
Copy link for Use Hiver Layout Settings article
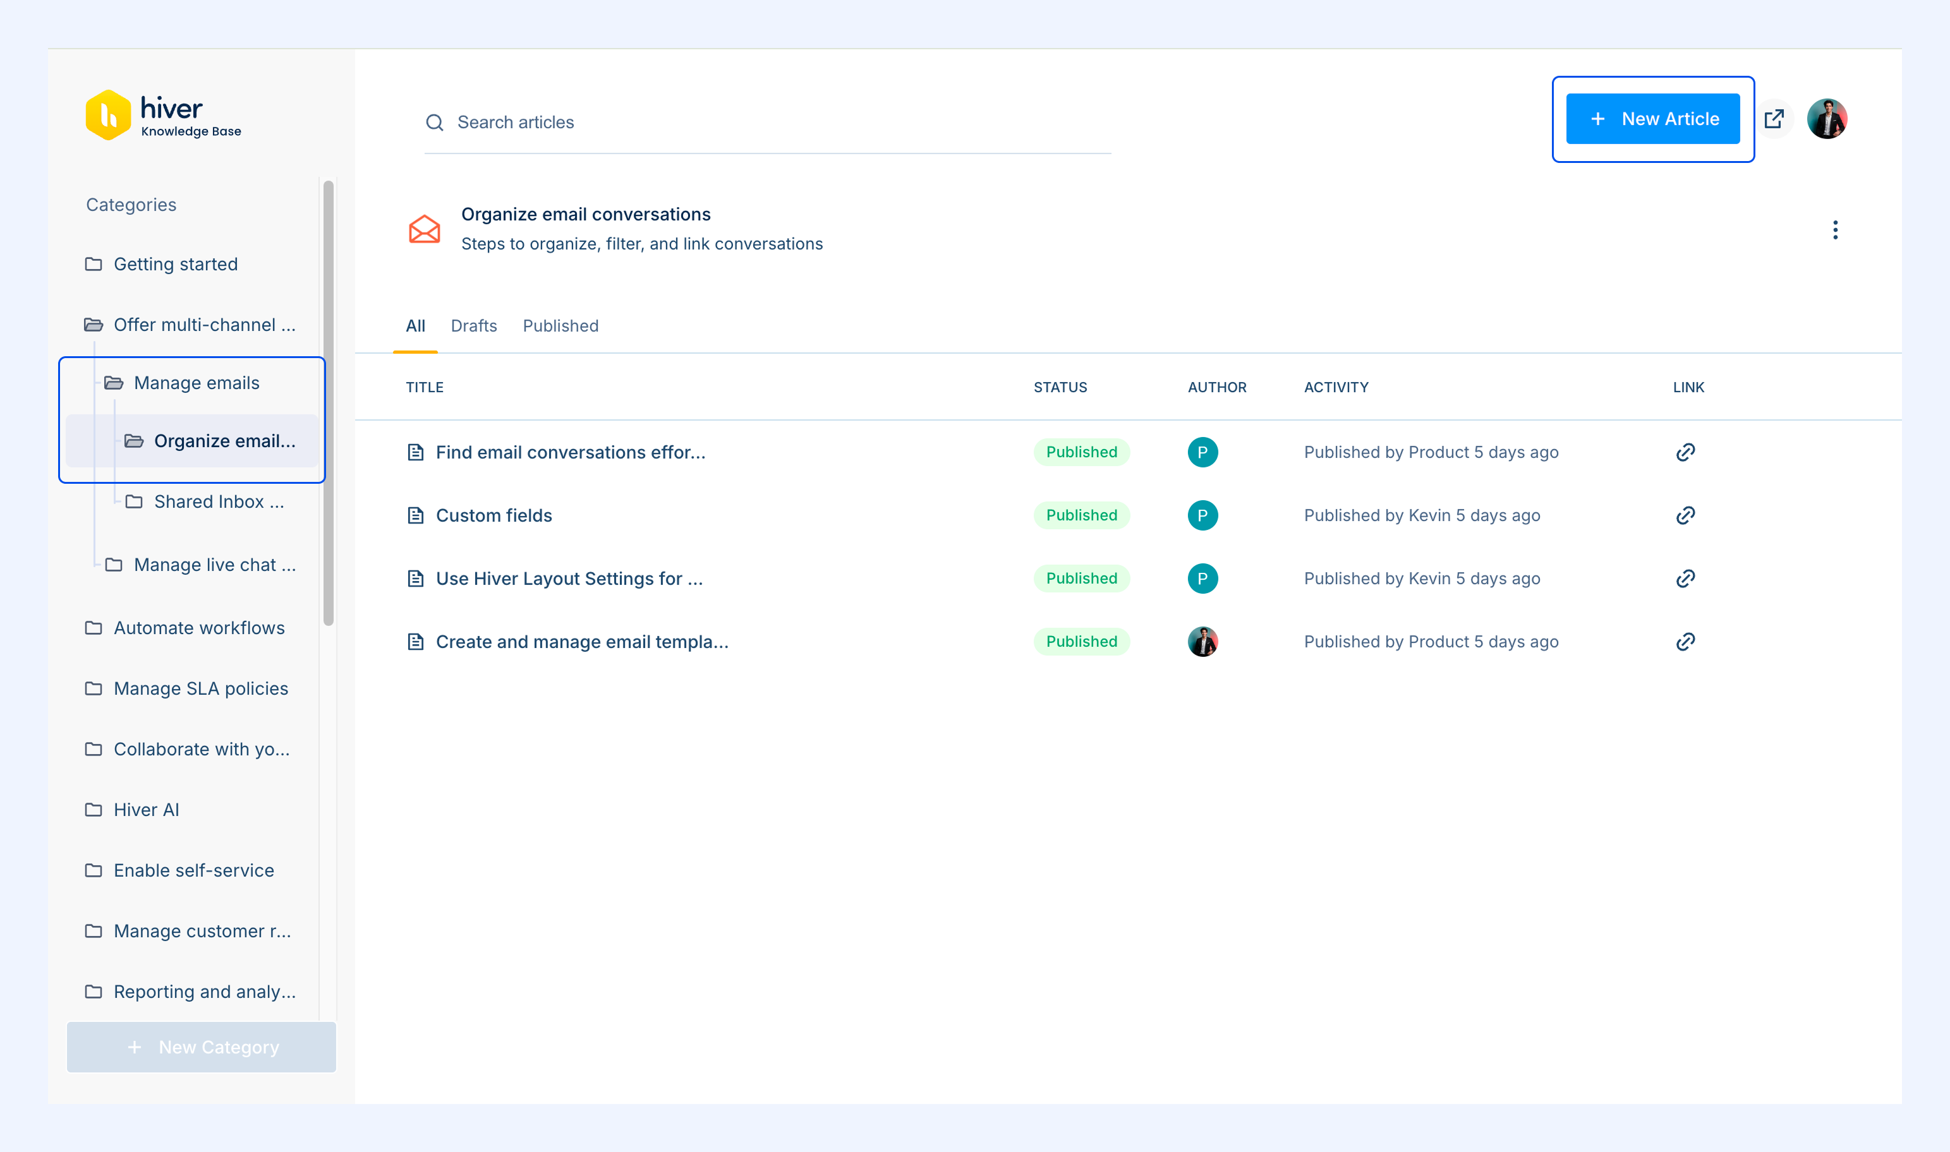click(1685, 579)
